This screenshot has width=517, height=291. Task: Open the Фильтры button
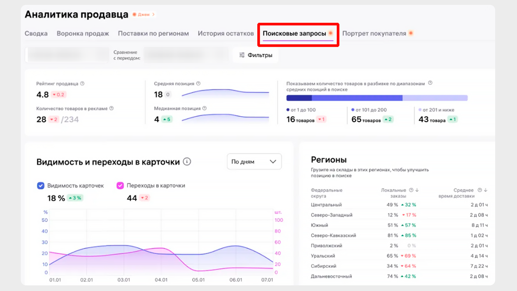tap(256, 55)
